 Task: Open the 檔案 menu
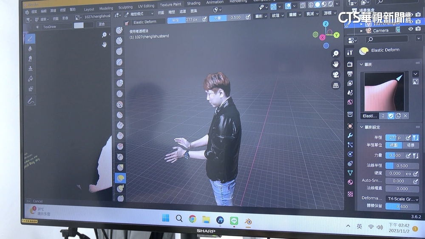34,11
